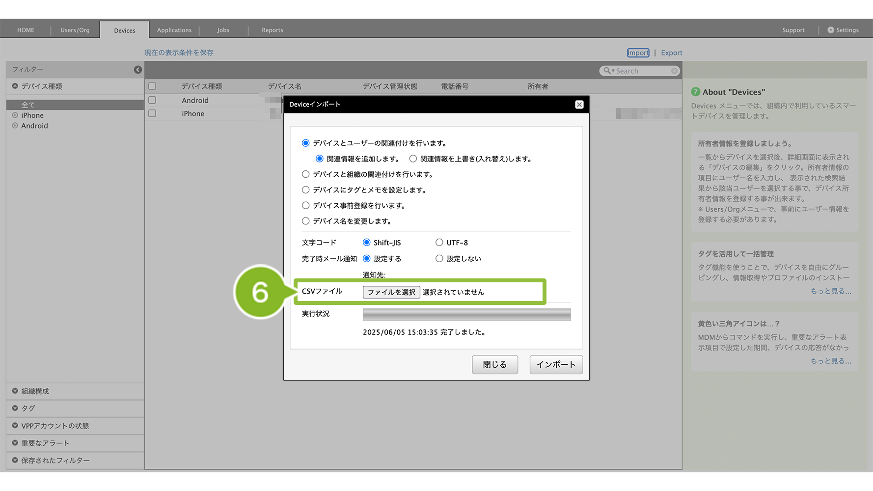Select device-organization association radio option

(x=306, y=174)
